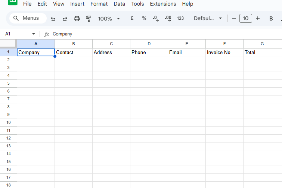The width and height of the screenshot is (282, 188).
Task: Open the Insert menu
Action: (x=77, y=4)
